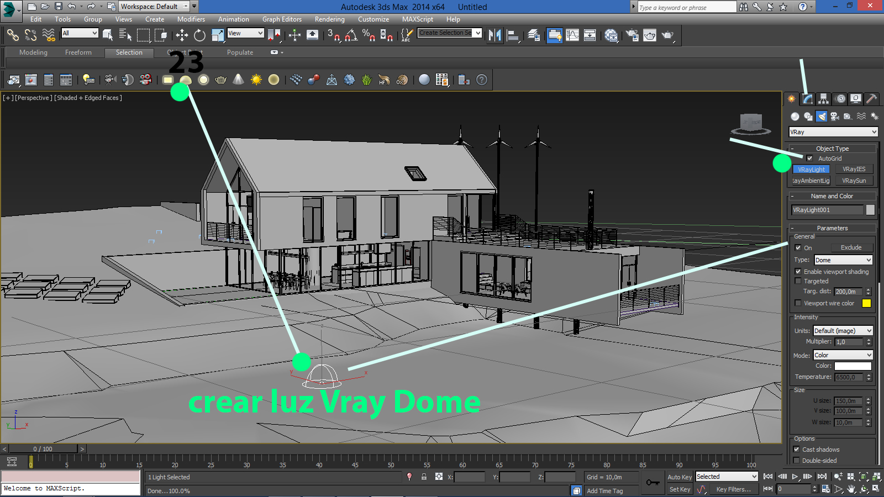Image resolution: width=884 pixels, height=497 pixels.
Task: Open the Intensity Mode dropdown set to Color
Action: 843,355
